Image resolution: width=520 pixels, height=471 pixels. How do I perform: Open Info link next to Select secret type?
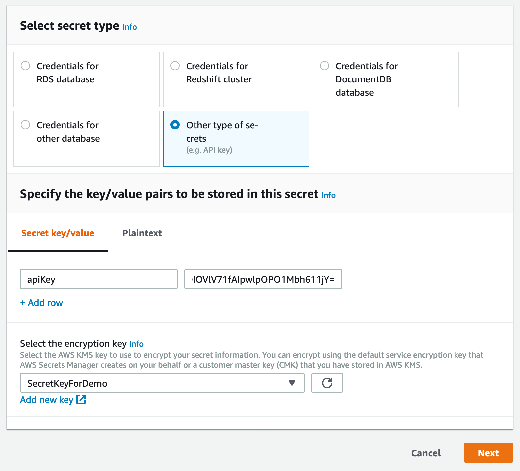[x=130, y=27]
